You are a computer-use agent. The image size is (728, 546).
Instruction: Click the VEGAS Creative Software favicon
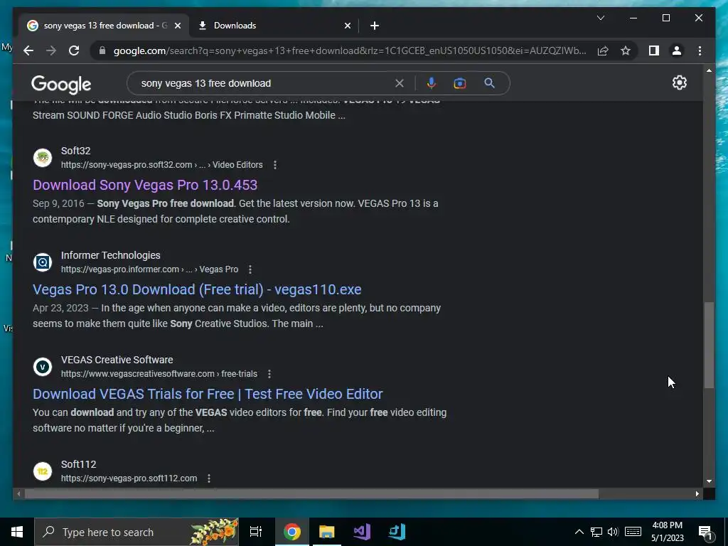[x=42, y=367]
